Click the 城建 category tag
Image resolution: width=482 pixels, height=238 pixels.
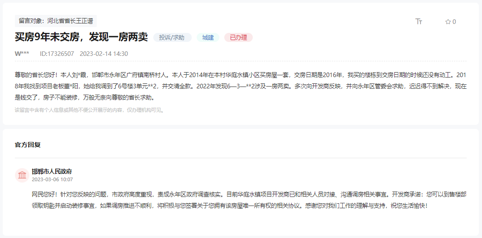pos(208,38)
